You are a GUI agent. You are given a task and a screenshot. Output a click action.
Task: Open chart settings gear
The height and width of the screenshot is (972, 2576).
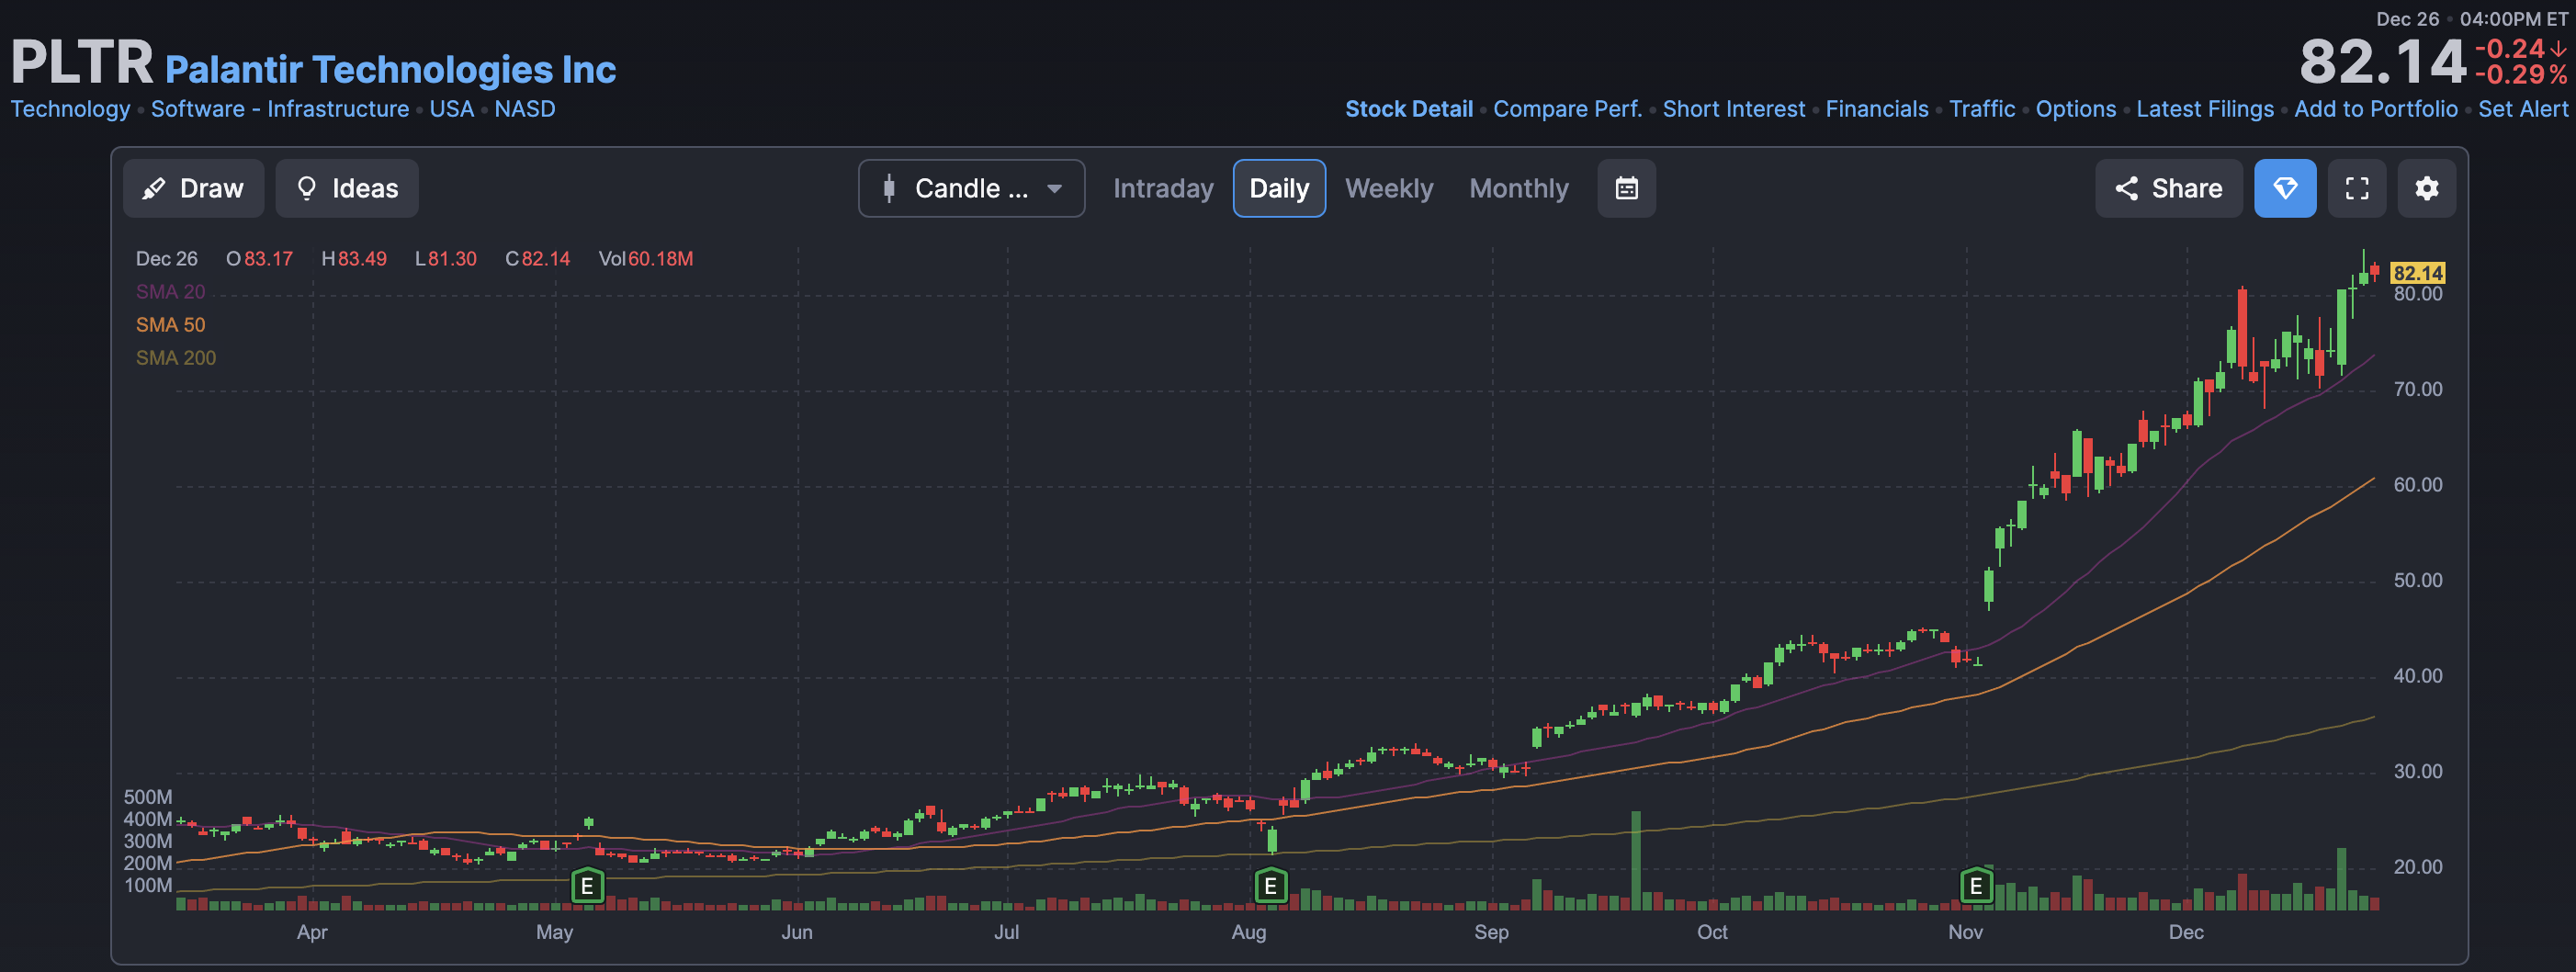2426,188
